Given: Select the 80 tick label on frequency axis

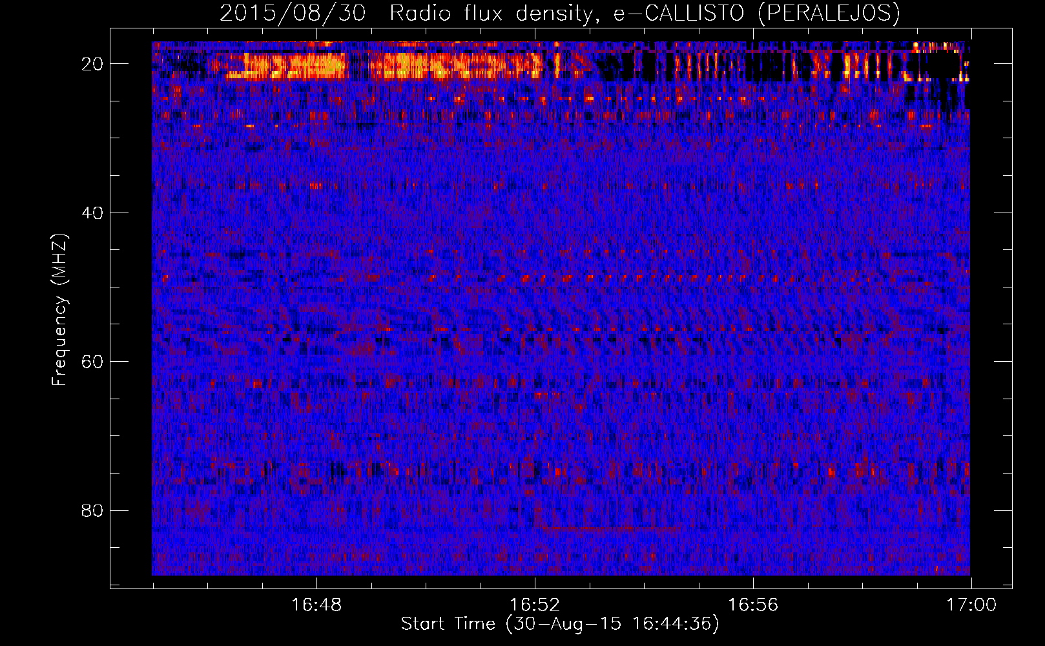Looking at the screenshot, I should (93, 511).
